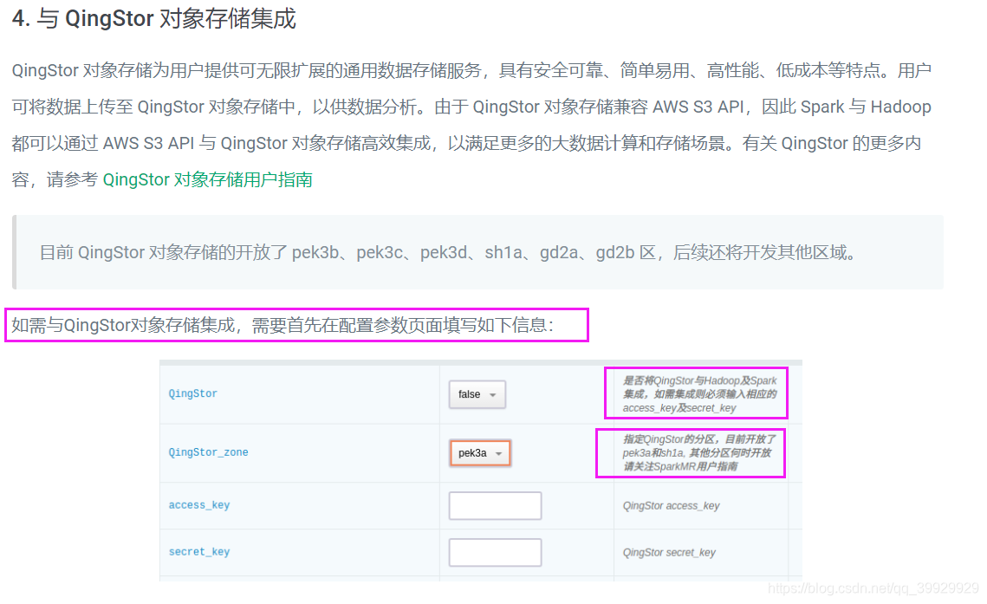This screenshot has width=987, height=604.
Task: Click the QingStor access_key description text
Action: 671,506
